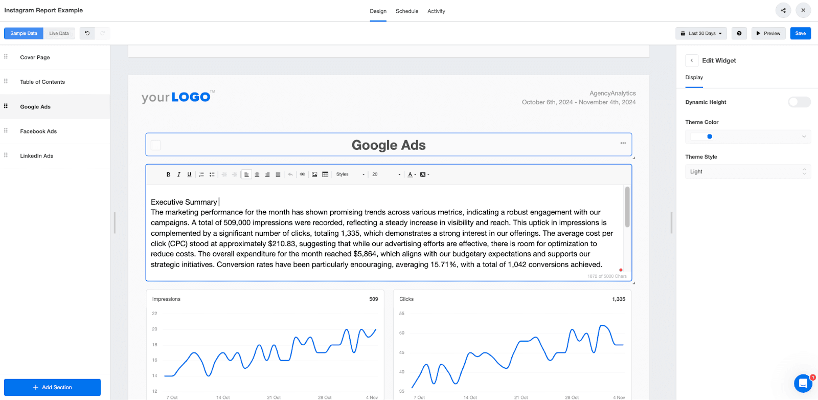Open the Last 30 Days date range selector
Viewport: 818px width, 400px height.
tap(700, 33)
